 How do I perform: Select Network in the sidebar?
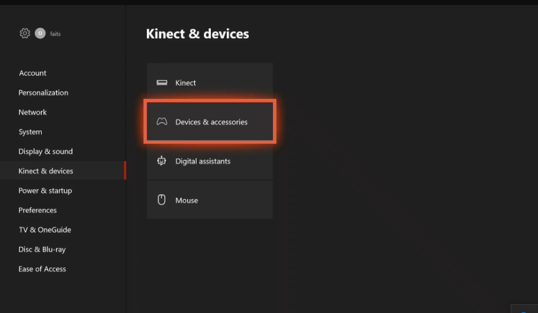pos(32,112)
